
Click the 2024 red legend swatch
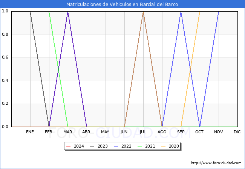click(x=69, y=146)
